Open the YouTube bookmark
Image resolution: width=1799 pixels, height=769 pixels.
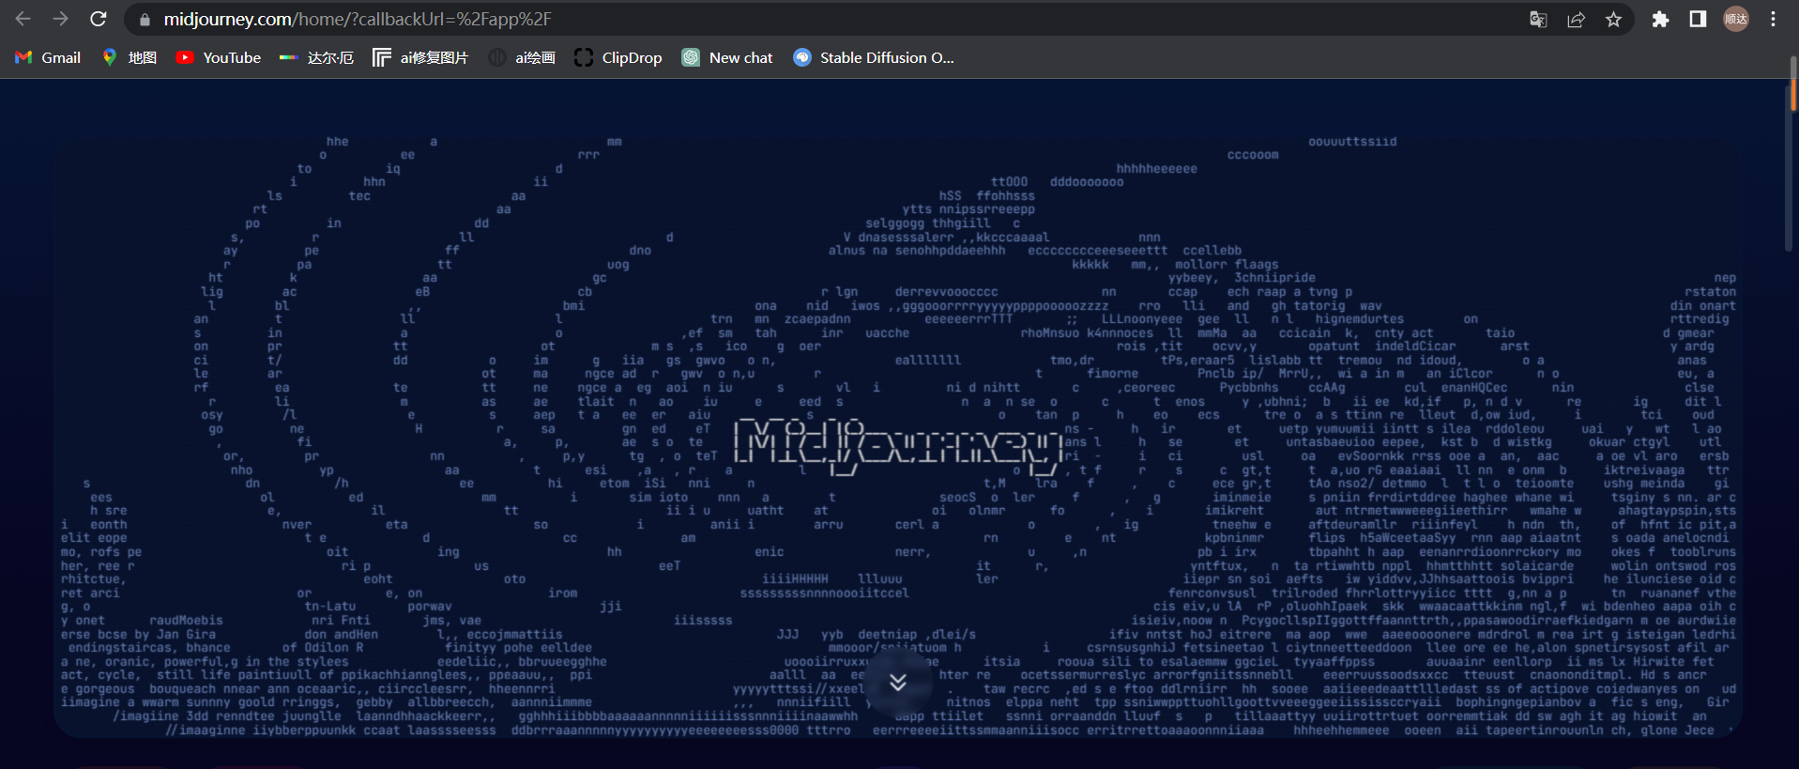(x=219, y=57)
